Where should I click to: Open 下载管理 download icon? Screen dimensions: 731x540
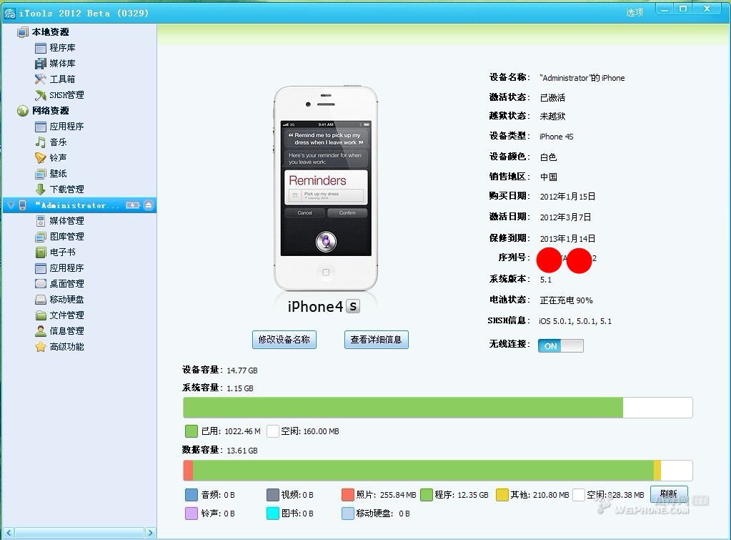pyautogui.click(x=41, y=190)
